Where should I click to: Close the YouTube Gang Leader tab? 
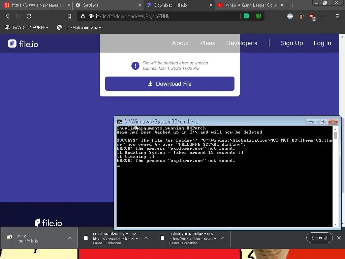(282, 5)
